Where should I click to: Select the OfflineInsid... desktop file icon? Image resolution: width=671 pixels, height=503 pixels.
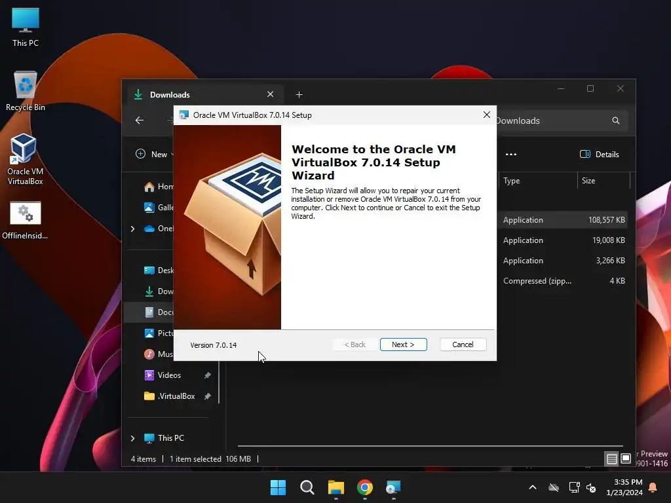coord(25,220)
